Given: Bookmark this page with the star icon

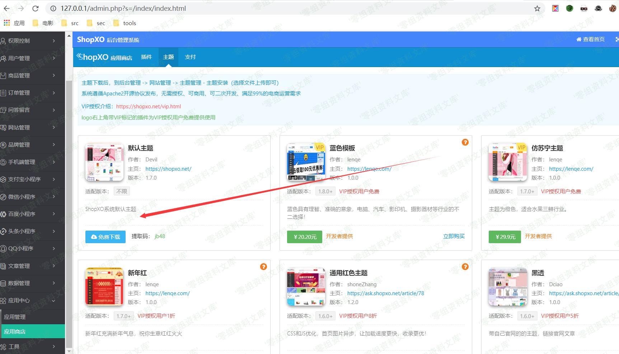Looking at the screenshot, I should pos(537,8).
